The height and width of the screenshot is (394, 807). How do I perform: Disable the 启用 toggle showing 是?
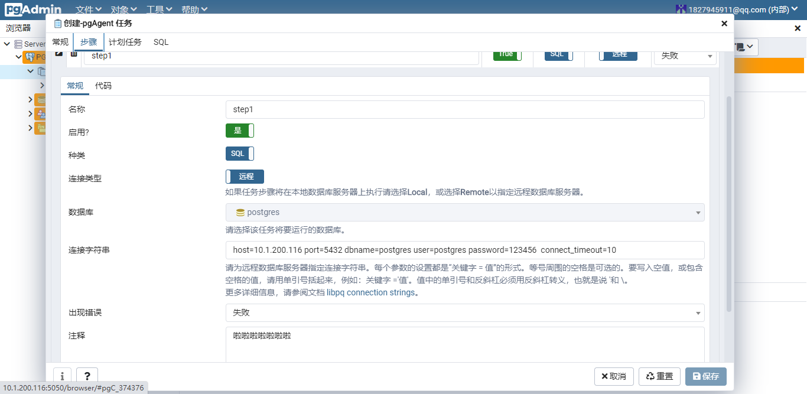(239, 131)
